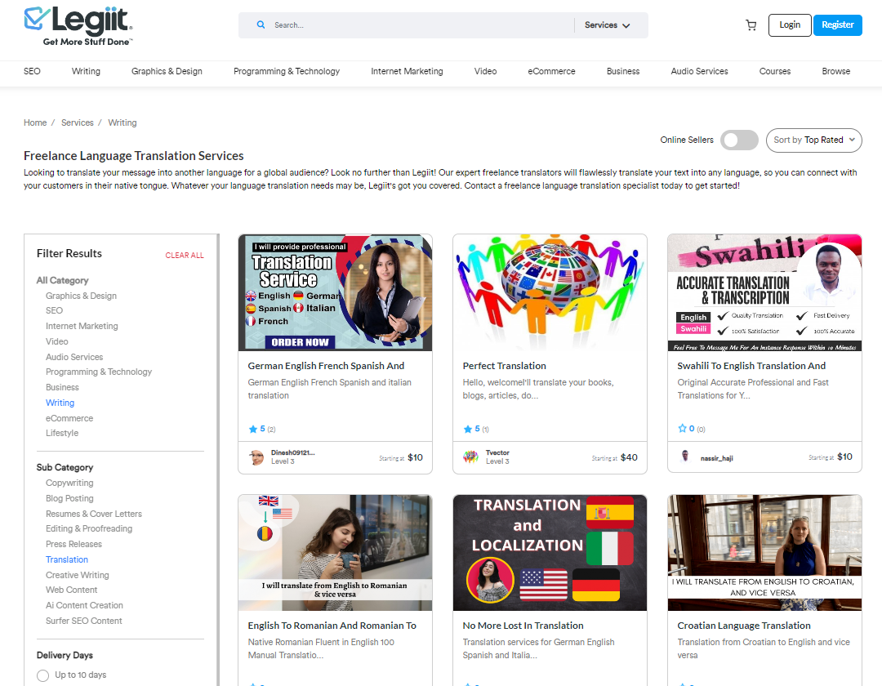
Task: Click the Register button
Action: tap(838, 25)
